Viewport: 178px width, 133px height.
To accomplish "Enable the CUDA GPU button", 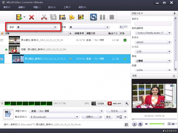I will click(98, 104).
